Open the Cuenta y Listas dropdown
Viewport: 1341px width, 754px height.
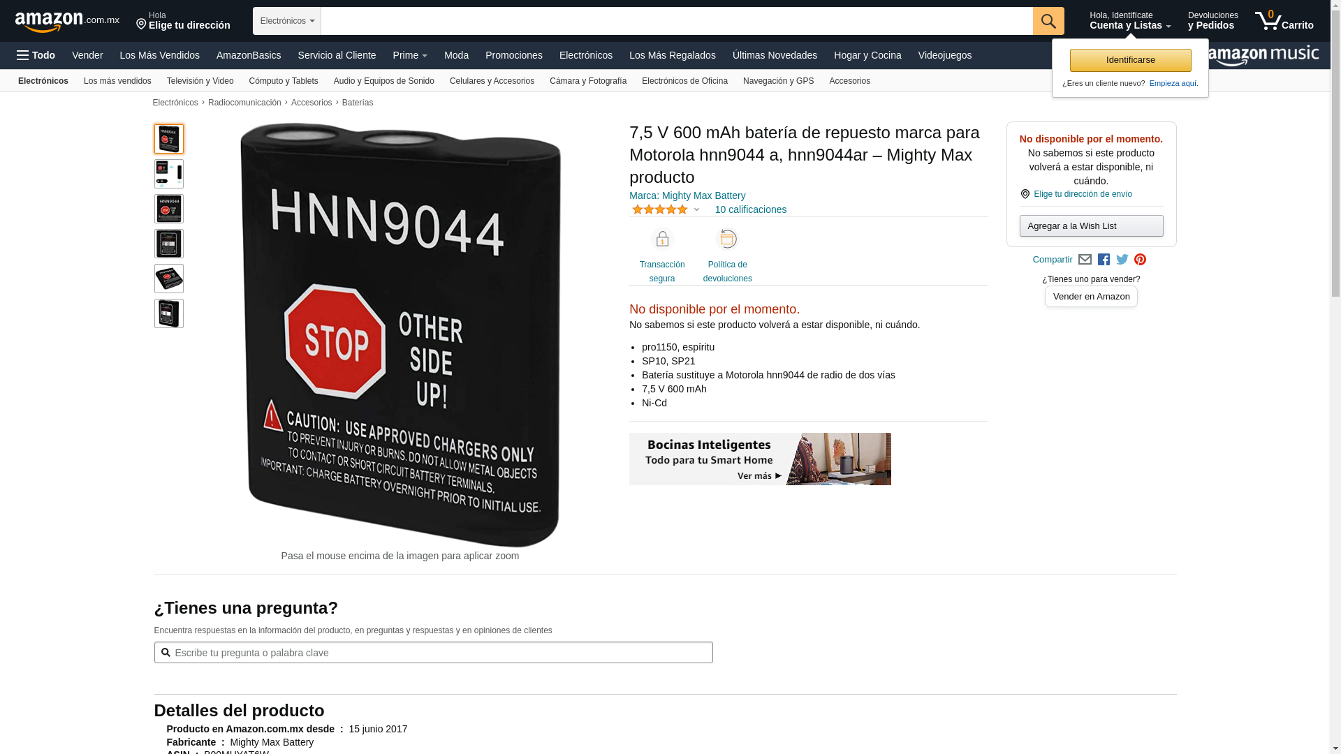coord(1130,21)
